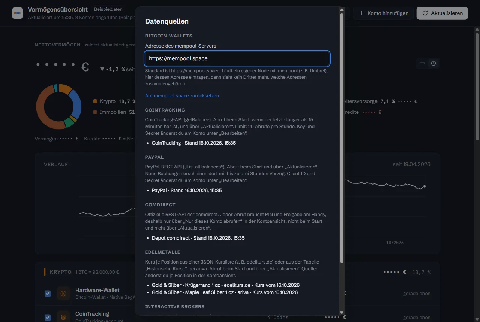
Task: Click 'CoinTracking · Stand 16.10.2026, 15:35' entry
Action: tap(193, 143)
